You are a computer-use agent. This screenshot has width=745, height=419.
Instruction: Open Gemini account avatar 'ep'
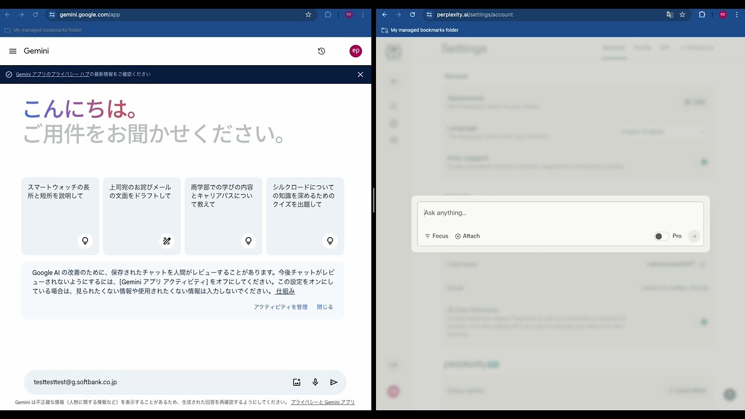point(356,51)
